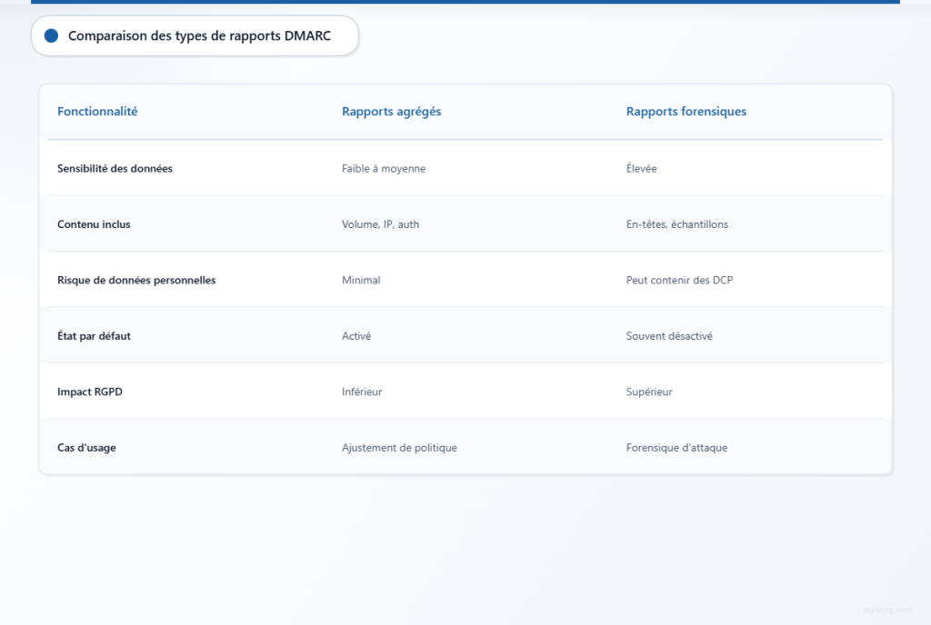Click the 'Élevée' cell
931x625 pixels.
pyautogui.click(x=641, y=168)
